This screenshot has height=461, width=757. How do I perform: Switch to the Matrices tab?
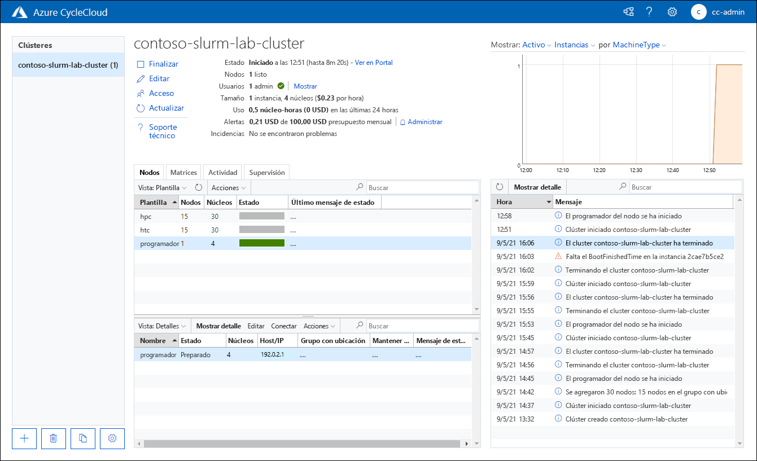pos(183,173)
